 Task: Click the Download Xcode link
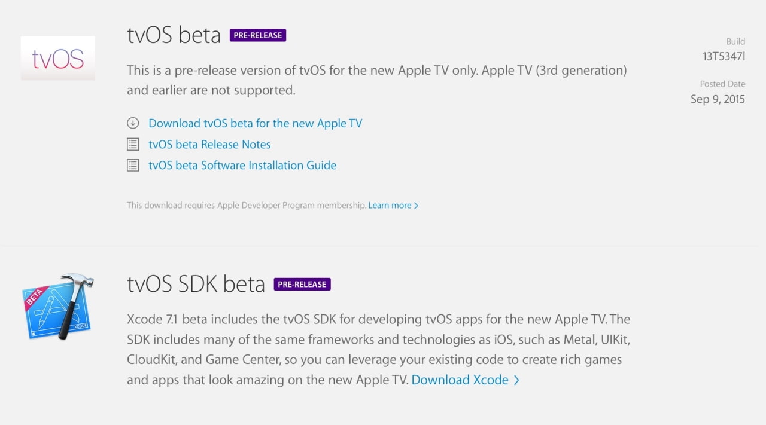coord(460,380)
